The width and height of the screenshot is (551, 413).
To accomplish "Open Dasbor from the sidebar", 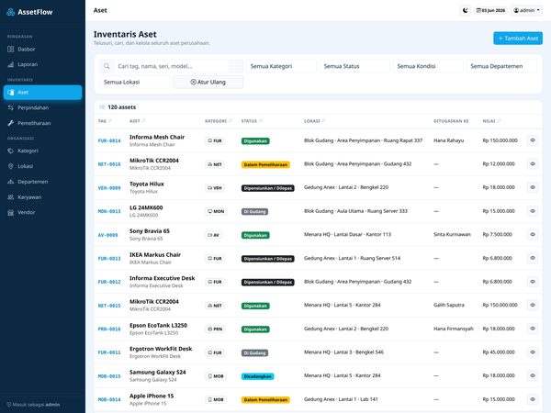I will point(42,50).
